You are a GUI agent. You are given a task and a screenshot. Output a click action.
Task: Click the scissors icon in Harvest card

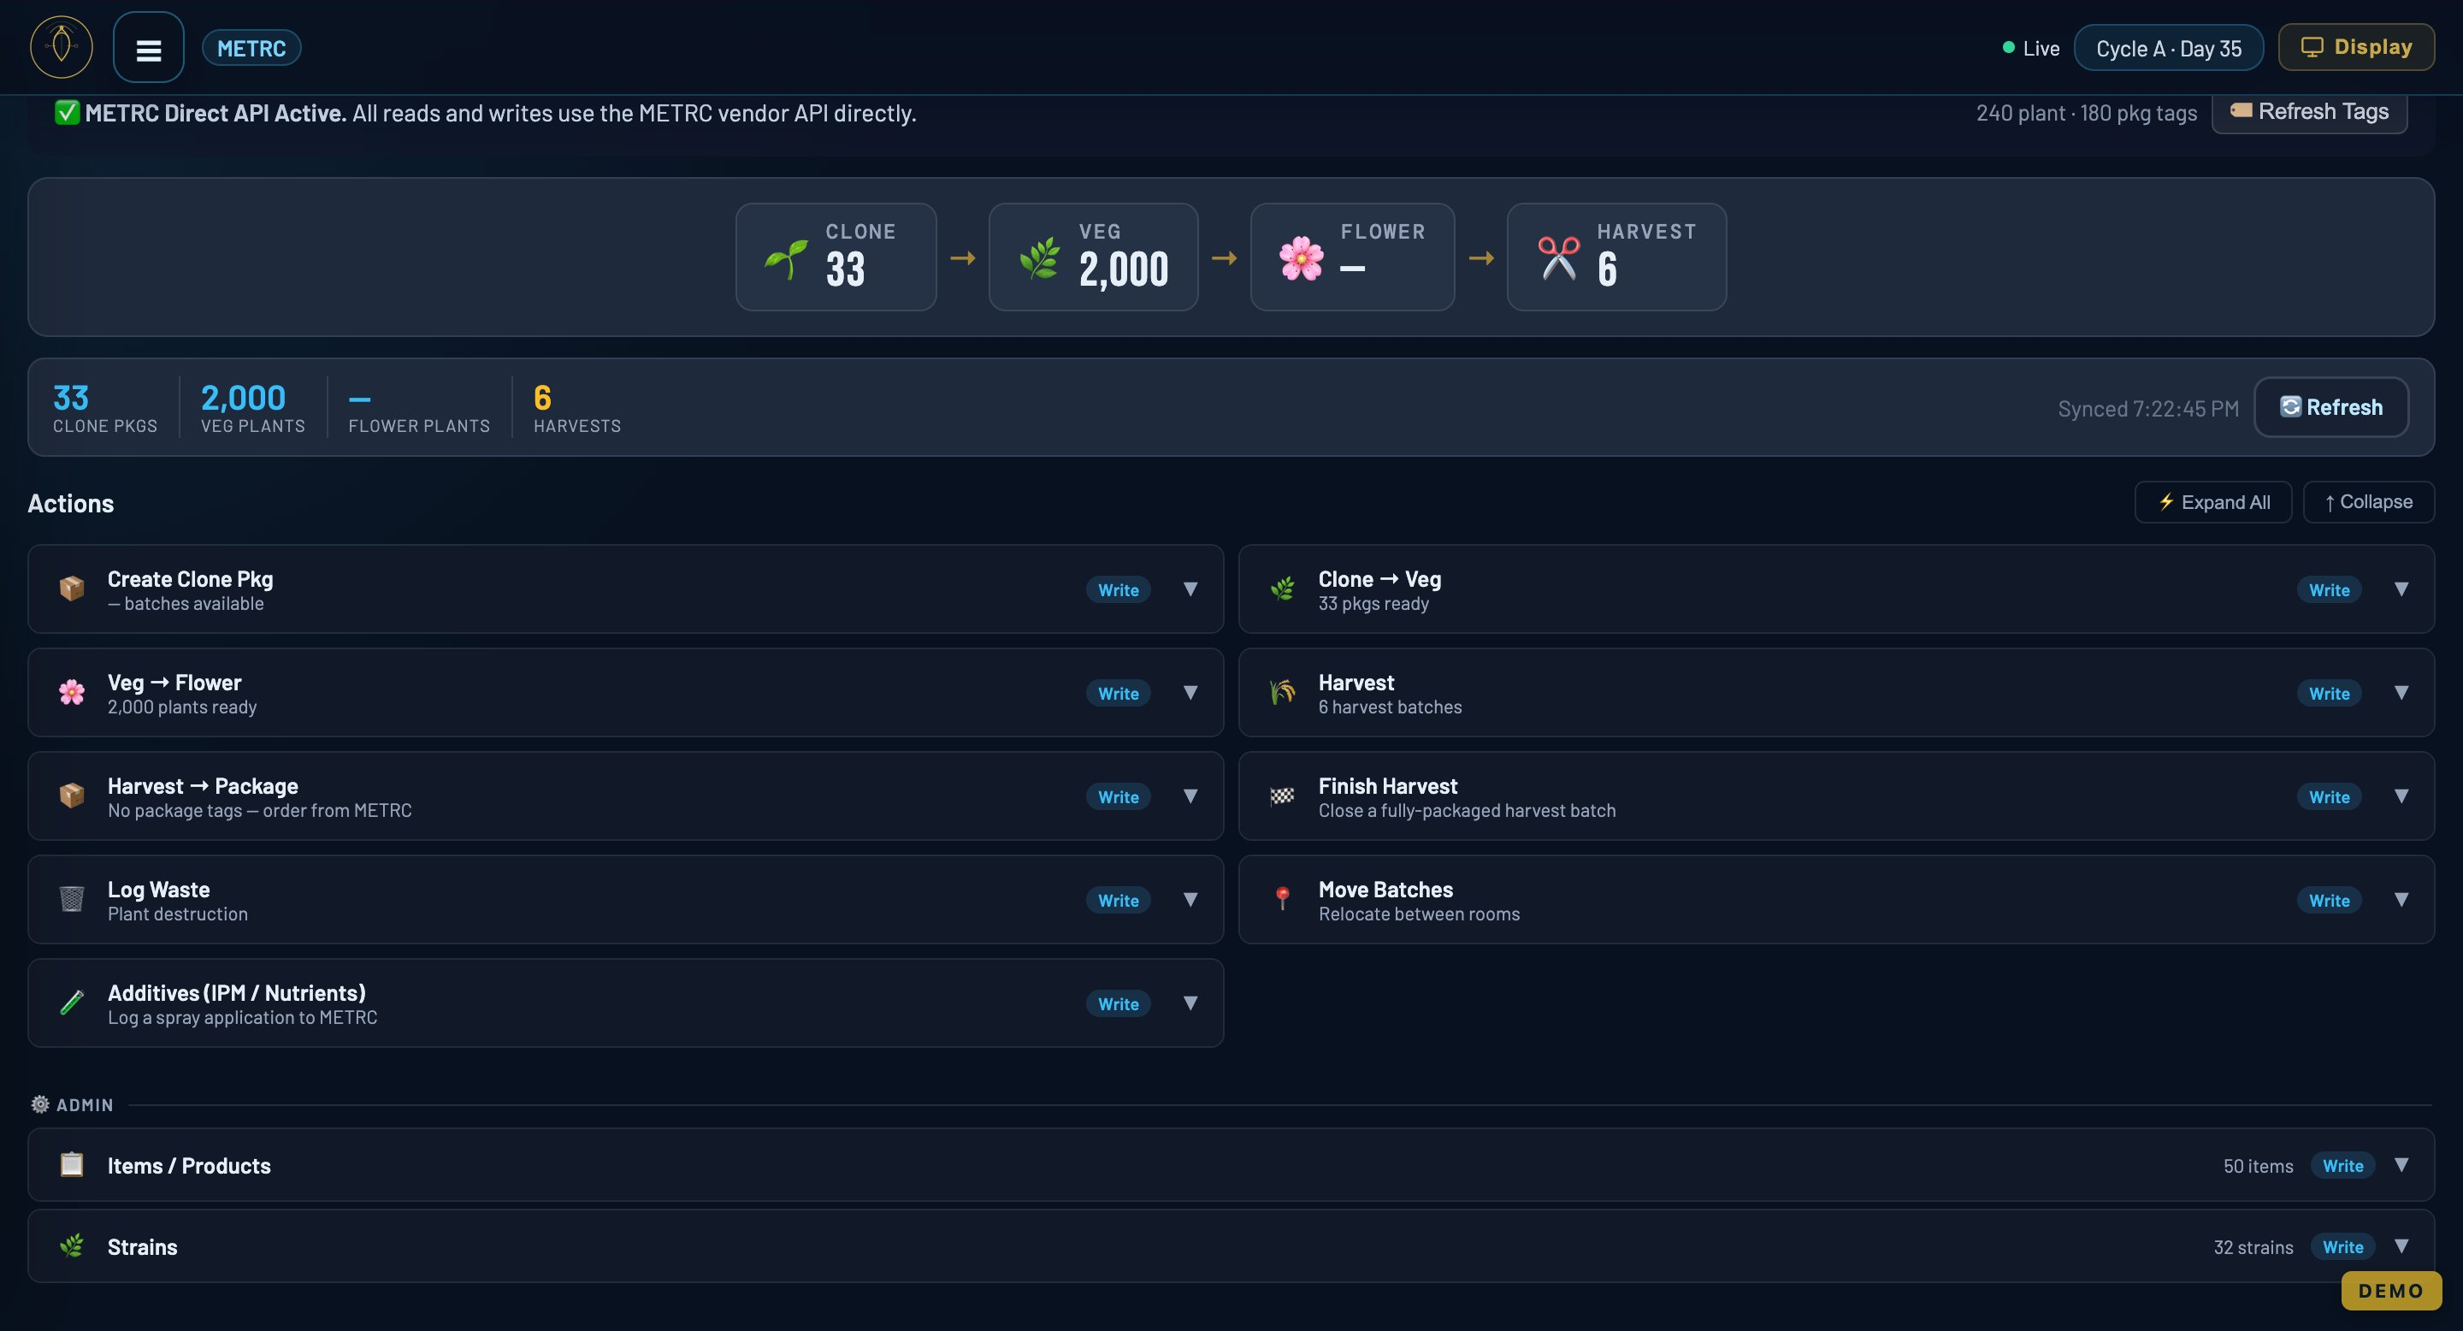tap(1558, 258)
